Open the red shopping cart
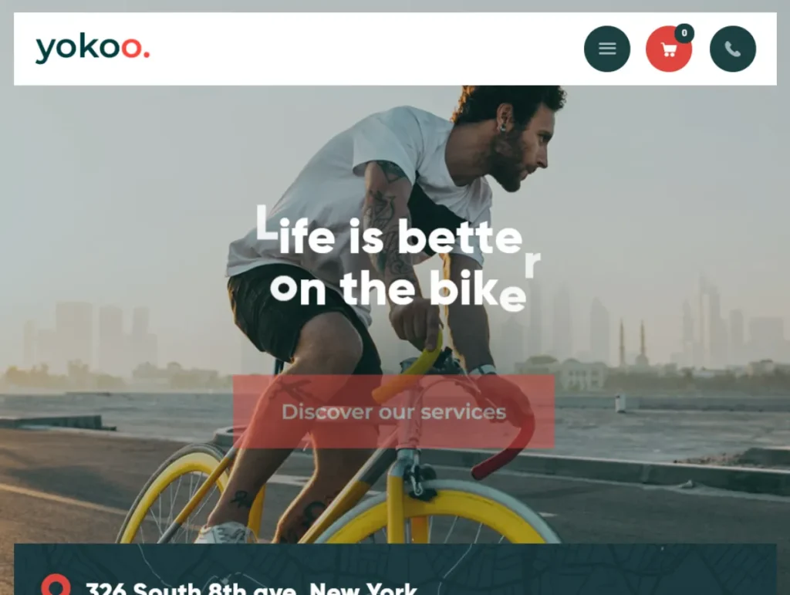The width and height of the screenshot is (790, 595). click(x=669, y=49)
